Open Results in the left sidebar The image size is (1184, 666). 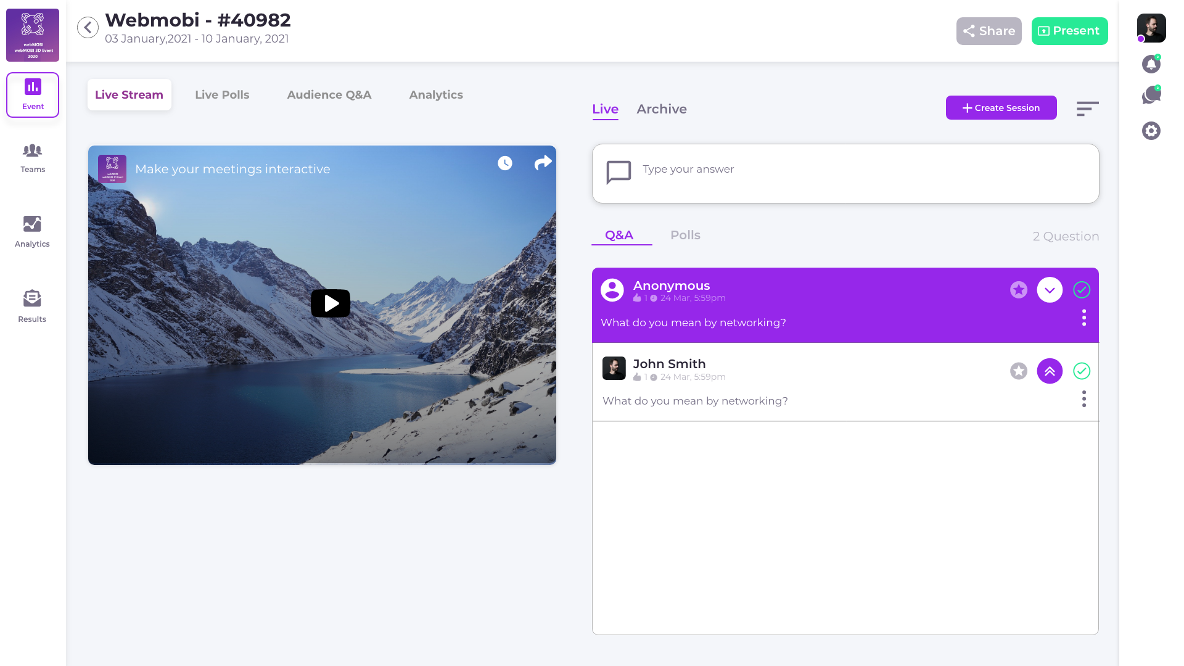(32, 306)
